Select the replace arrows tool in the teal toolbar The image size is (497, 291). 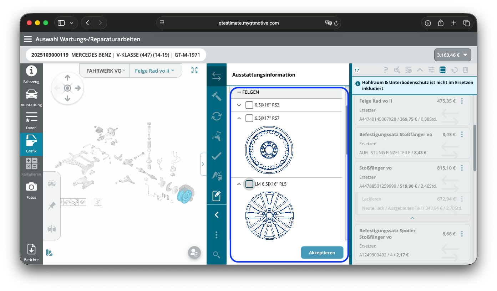click(217, 76)
